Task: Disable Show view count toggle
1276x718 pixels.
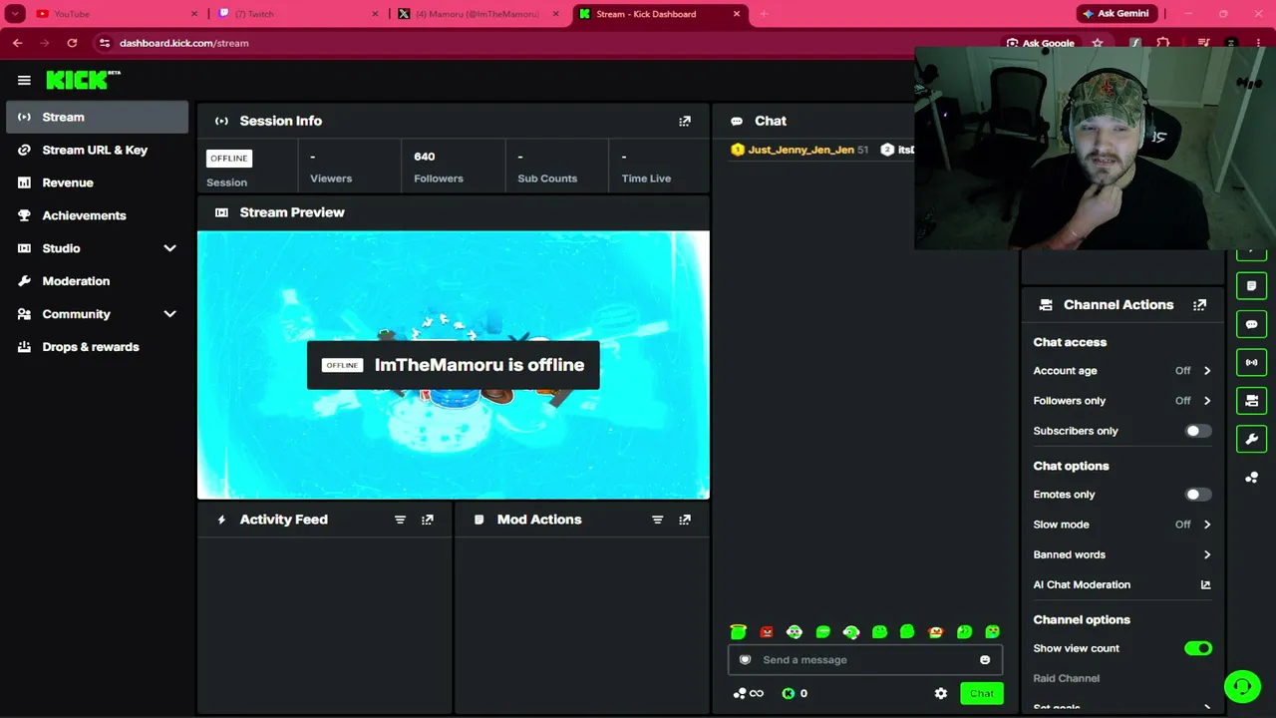Action: [1197, 648]
